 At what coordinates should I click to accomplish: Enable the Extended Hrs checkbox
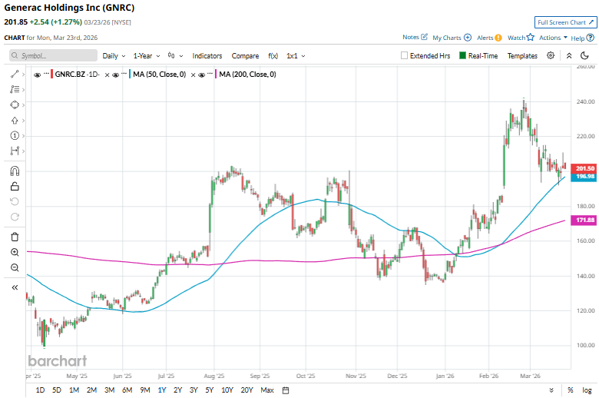405,56
